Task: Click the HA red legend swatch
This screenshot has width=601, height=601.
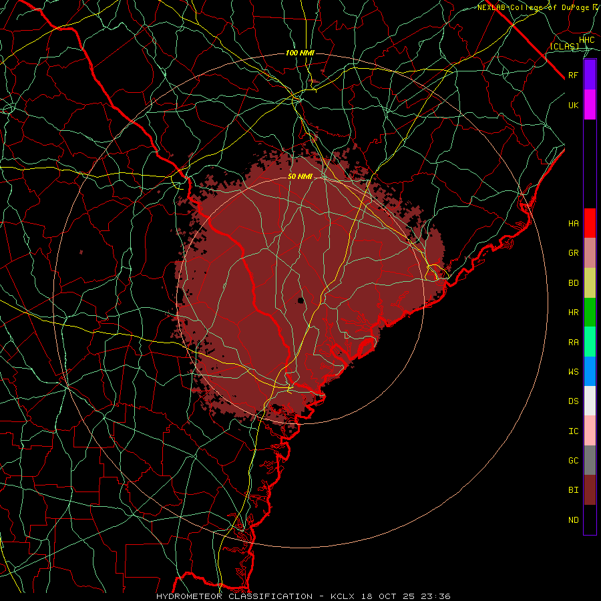Action: (x=590, y=223)
